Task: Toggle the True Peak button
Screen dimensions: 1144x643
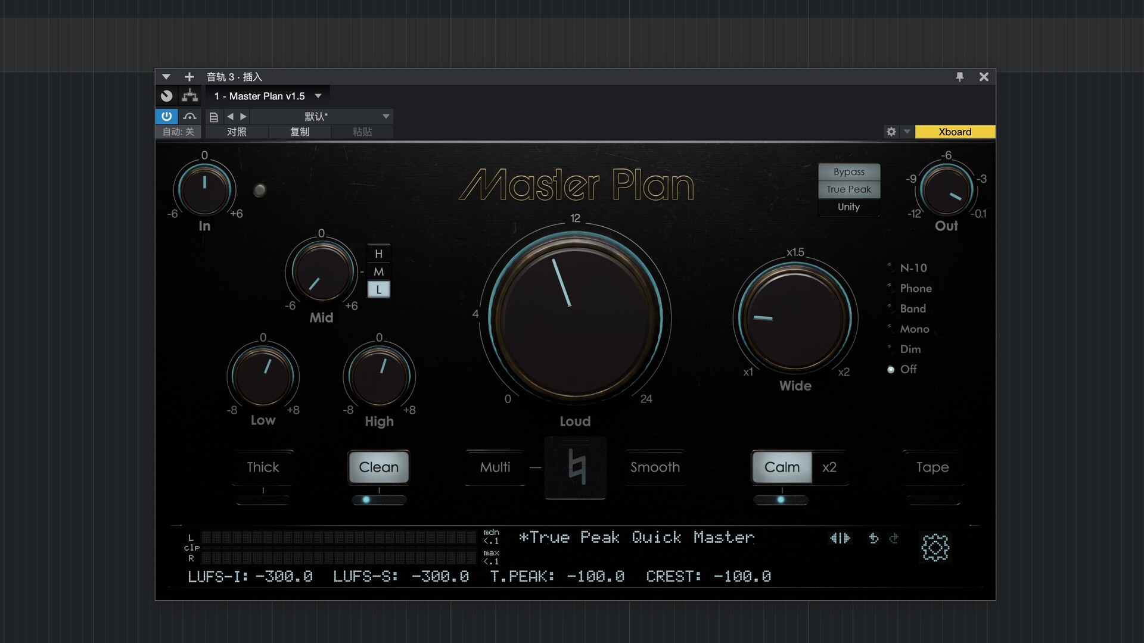Action: tap(849, 189)
